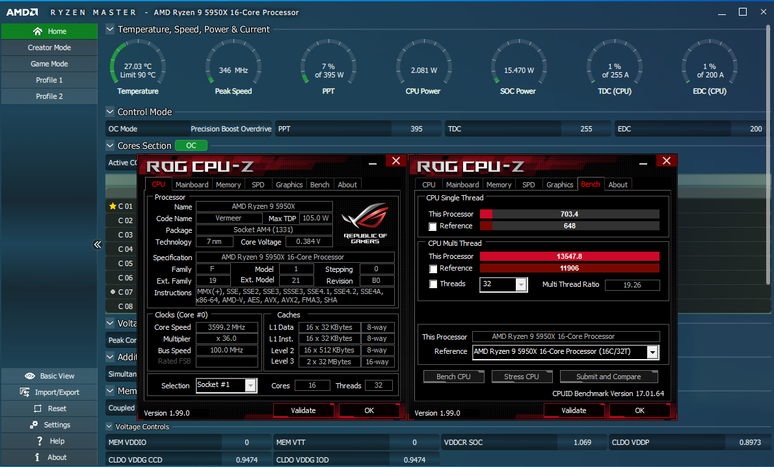Image resolution: width=774 pixels, height=467 pixels.
Task: Click Validate in left CPU-Z window
Action: [x=303, y=410]
